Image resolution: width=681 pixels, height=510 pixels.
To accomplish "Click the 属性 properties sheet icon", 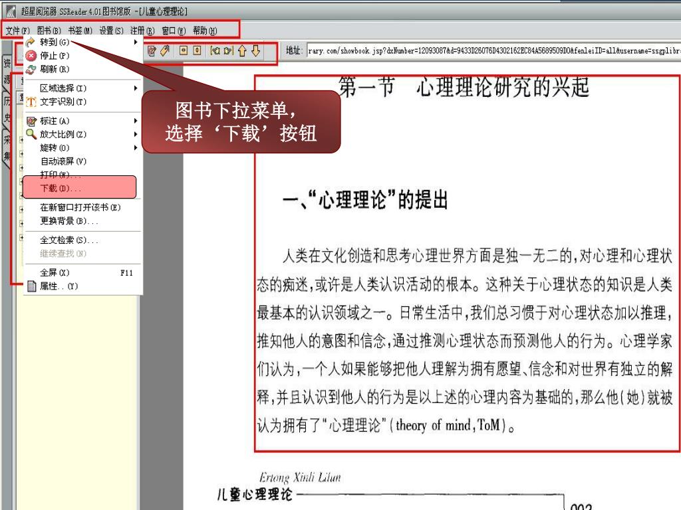I will tap(31, 286).
